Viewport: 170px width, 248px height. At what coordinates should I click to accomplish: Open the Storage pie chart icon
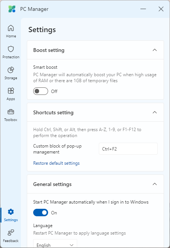point(11,70)
